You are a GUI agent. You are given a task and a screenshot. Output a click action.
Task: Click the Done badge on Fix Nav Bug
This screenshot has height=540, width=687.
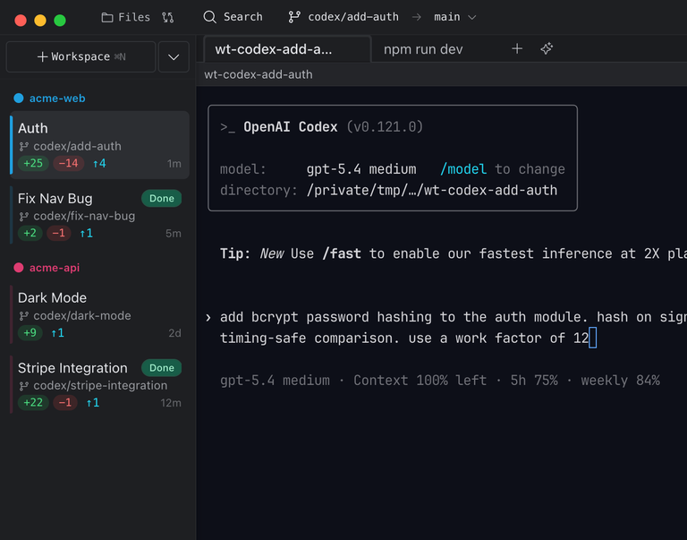[x=162, y=198]
